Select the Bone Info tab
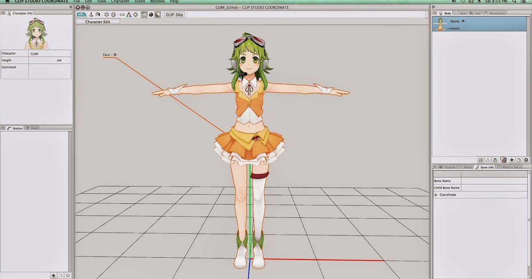Screen dimensions: 532x279 pyautogui.click(x=484, y=167)
